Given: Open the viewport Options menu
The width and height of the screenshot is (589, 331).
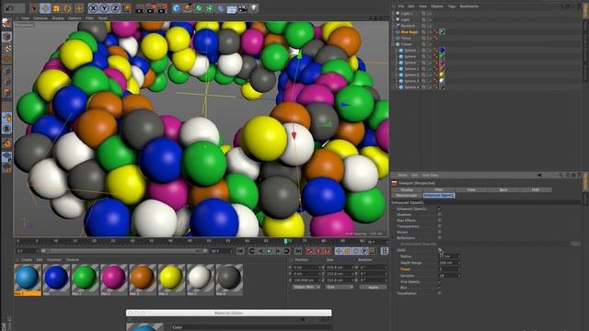Looking at the screenshot, I should [75, 18].
